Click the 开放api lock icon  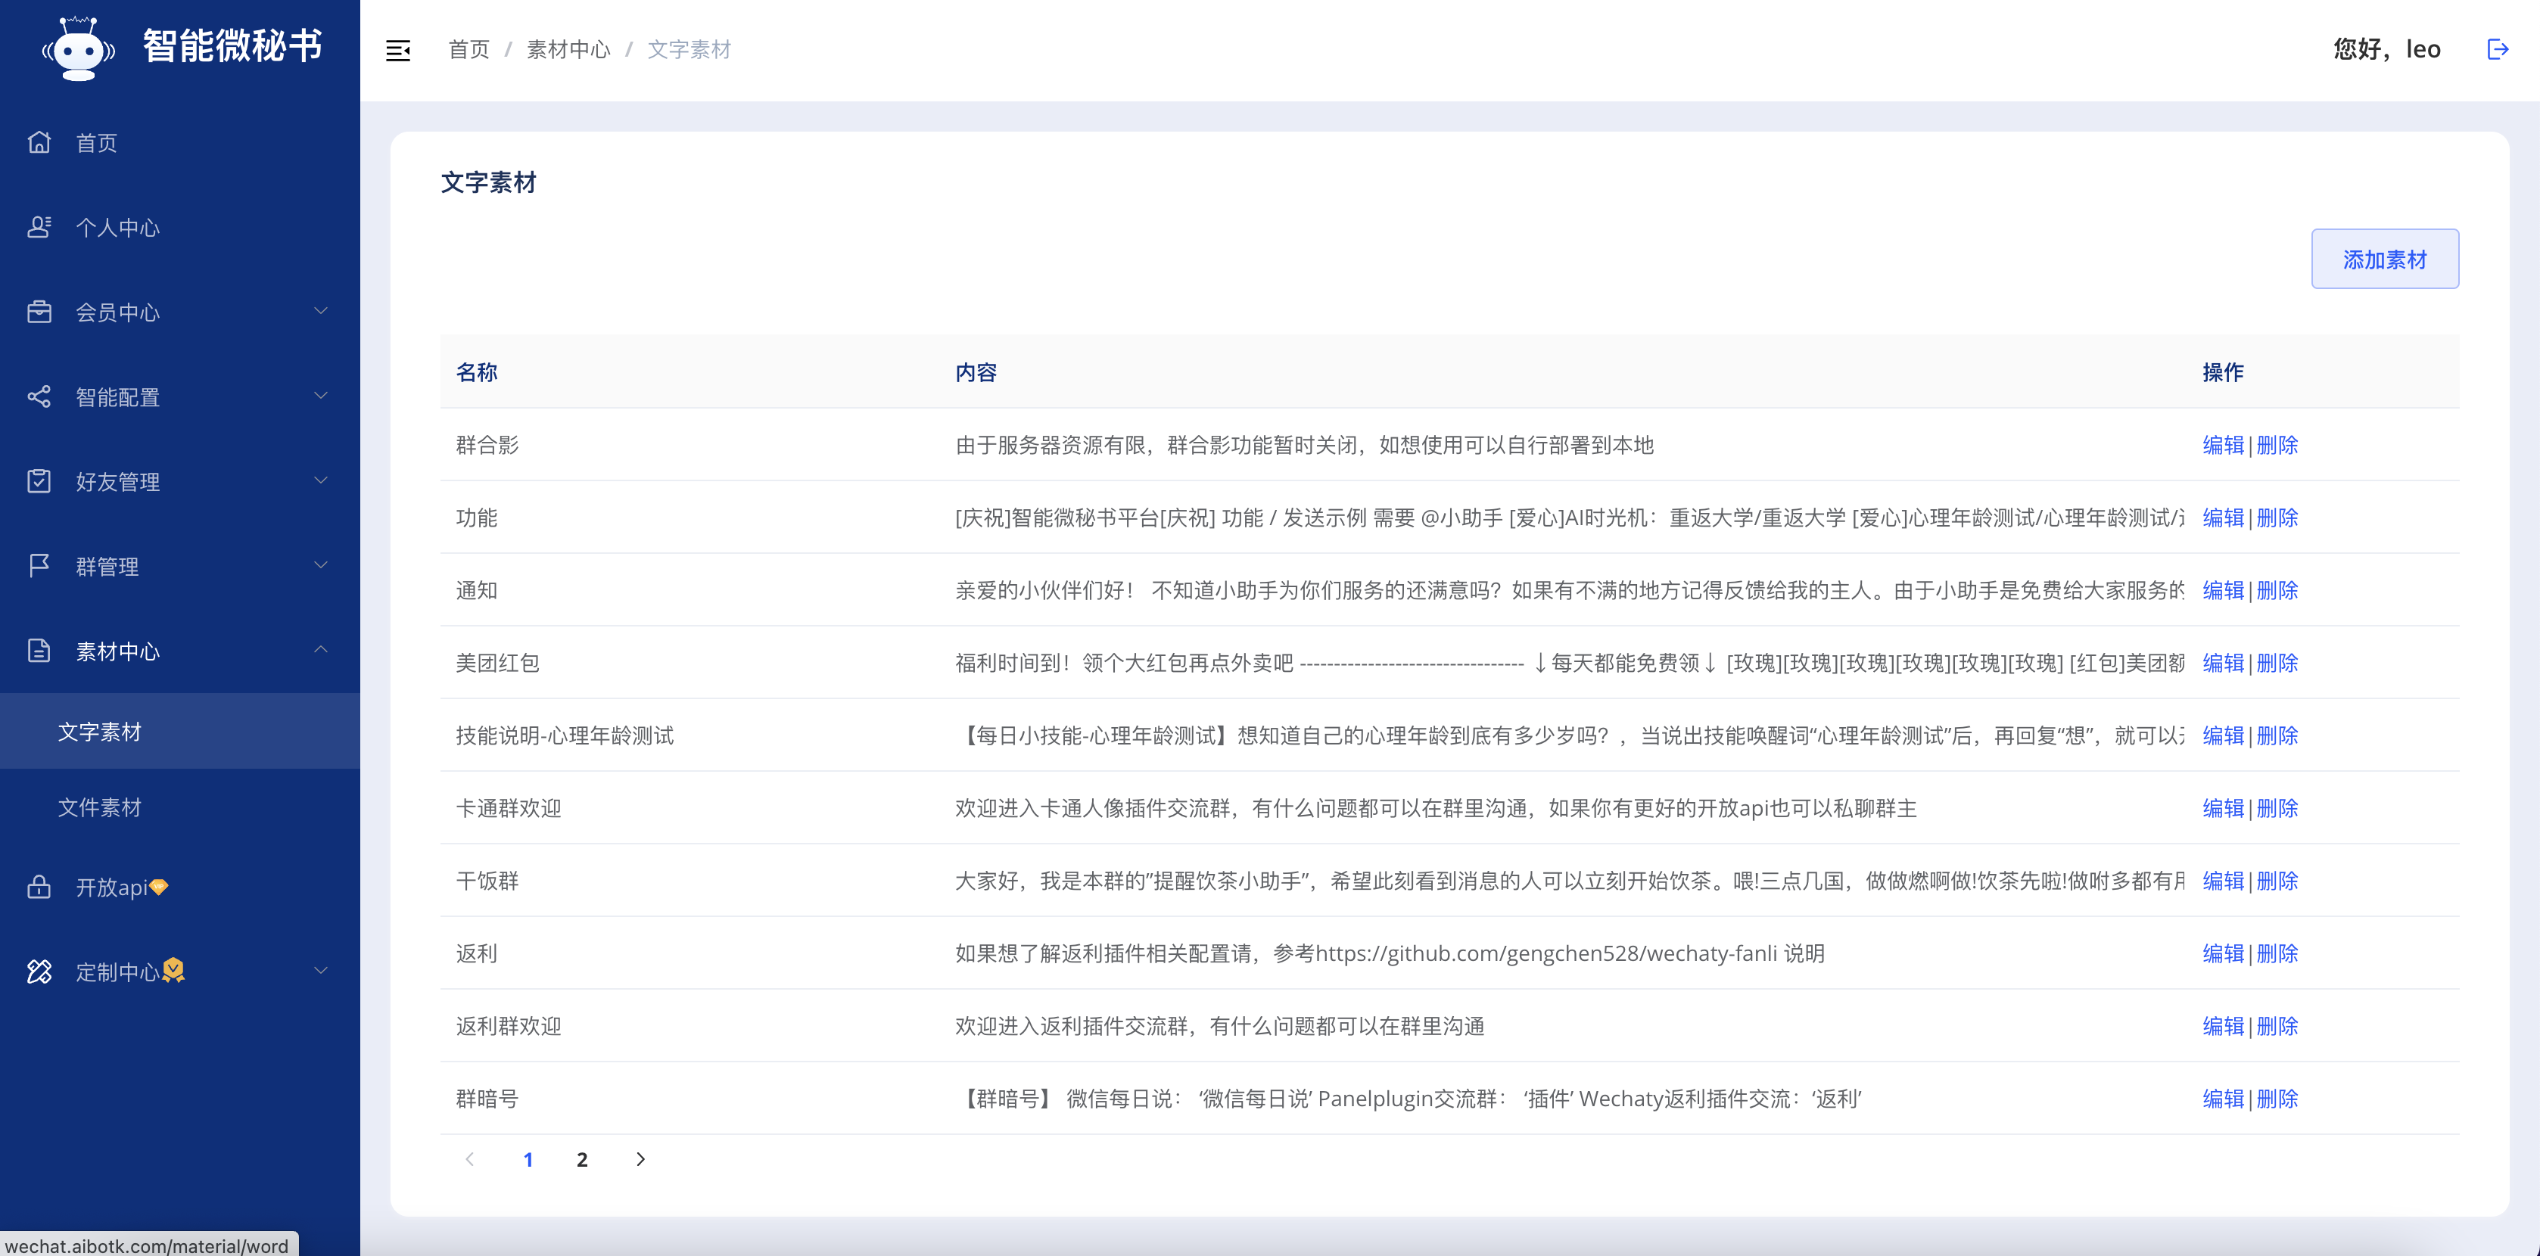pos(39,888)
